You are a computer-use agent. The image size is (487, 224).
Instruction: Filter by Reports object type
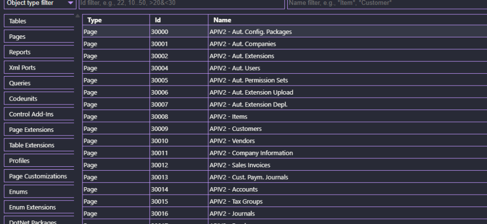39,52
